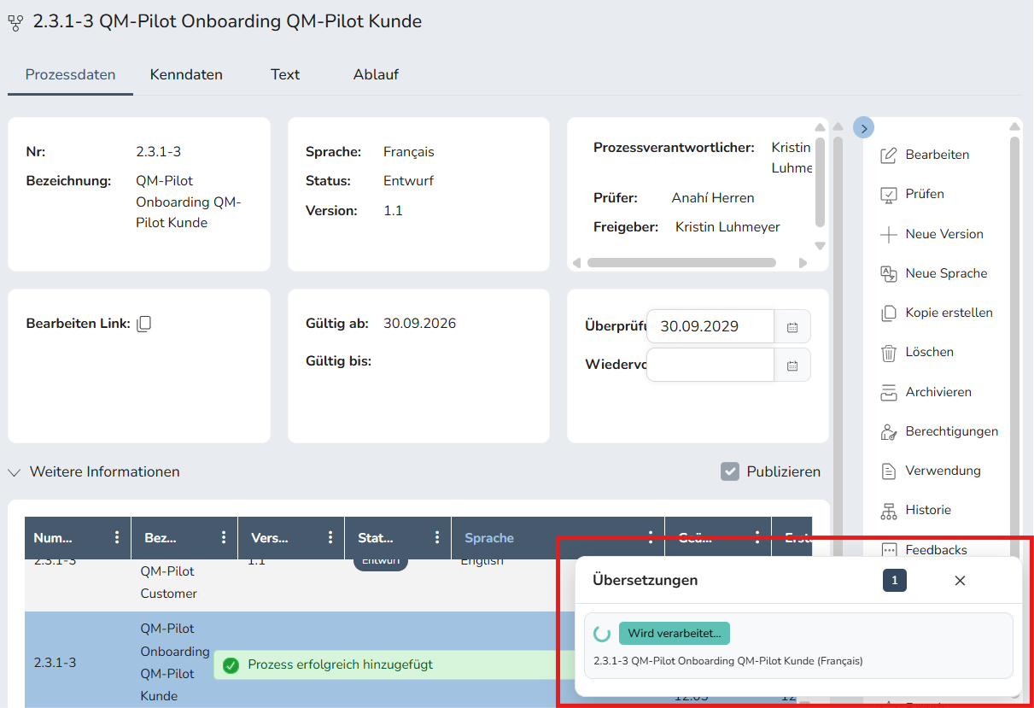Screen dimensions: 1034x708
Task: Click the Neue Sprache translate icon
Action: click(889, 273)
